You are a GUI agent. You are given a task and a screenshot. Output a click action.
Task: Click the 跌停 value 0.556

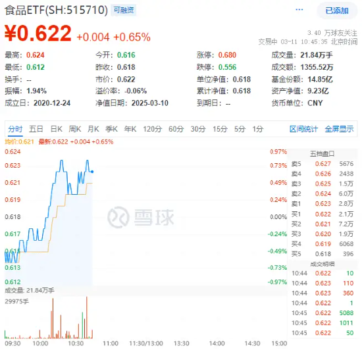tap(227, 67)
